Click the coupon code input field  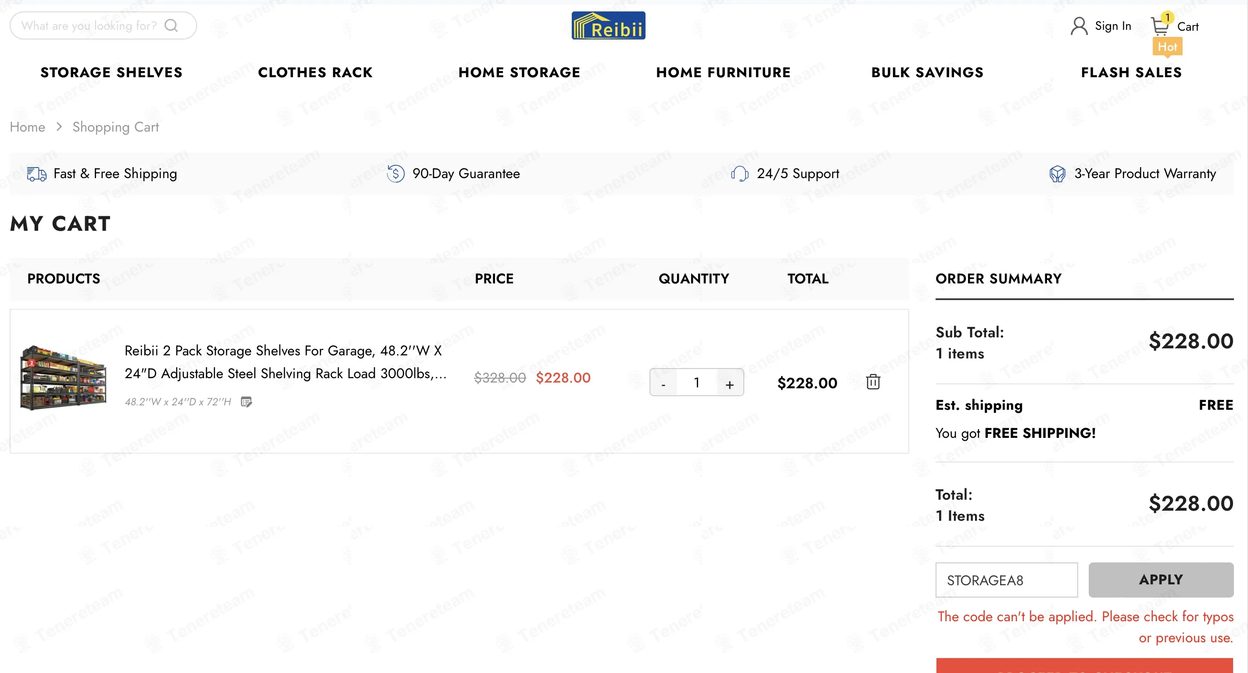(1006, 580)
